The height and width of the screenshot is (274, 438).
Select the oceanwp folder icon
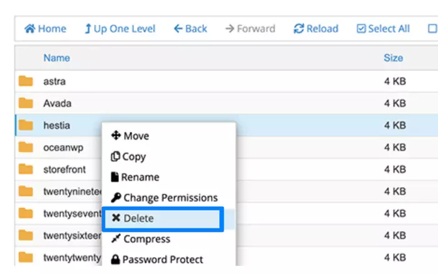click(x=26, y=148)
